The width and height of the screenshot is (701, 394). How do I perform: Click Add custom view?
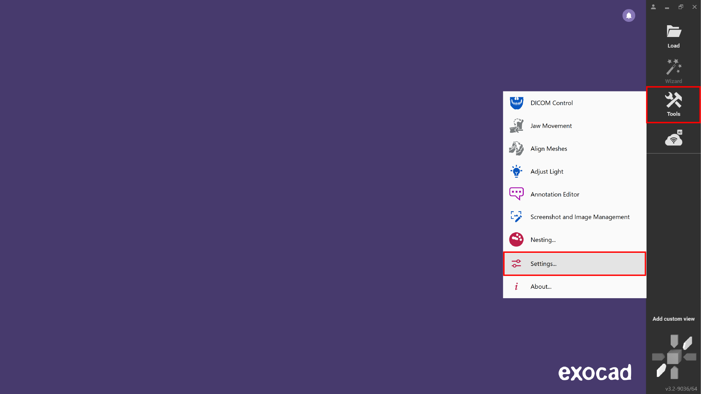click(673, 319)
